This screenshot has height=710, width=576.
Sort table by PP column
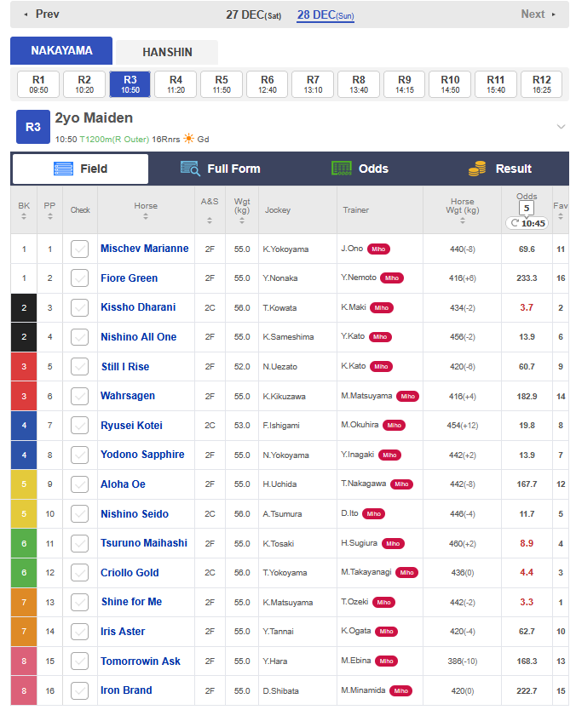tap(50, 216)
